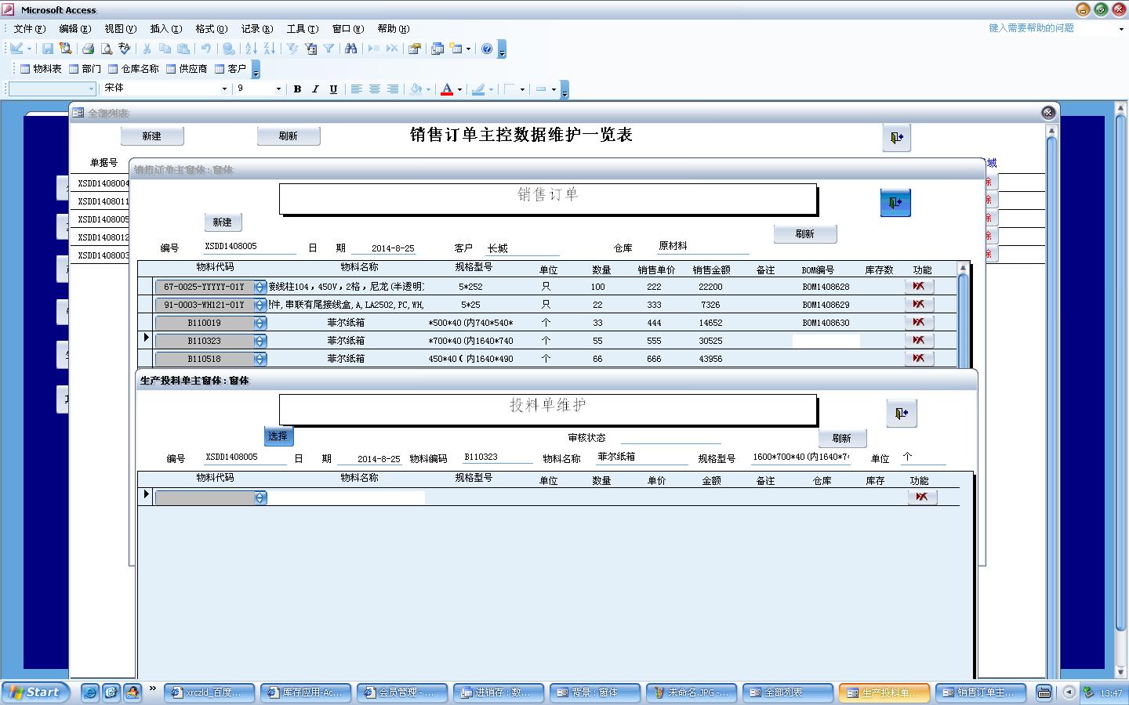Image resolution: width=1129 pixels, height=705 pixels.
Task: Toggle Underline formatting
Action: pos(333,89)
